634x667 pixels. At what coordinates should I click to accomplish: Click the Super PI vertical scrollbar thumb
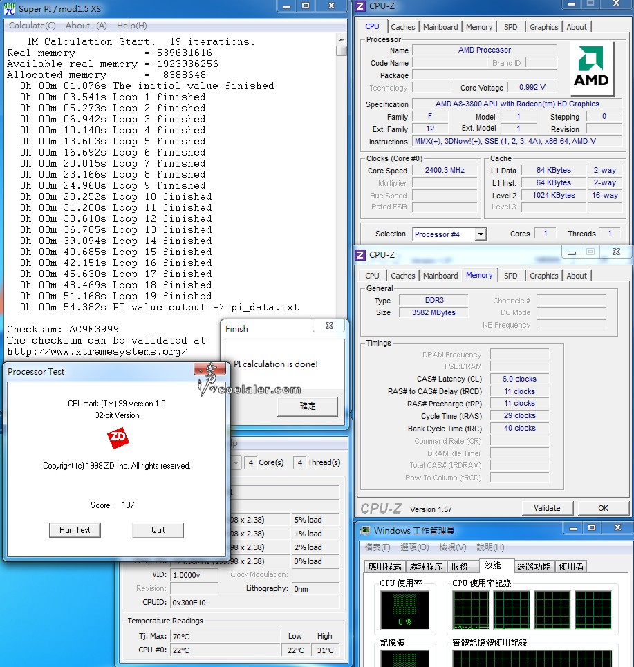pos(342,51)
